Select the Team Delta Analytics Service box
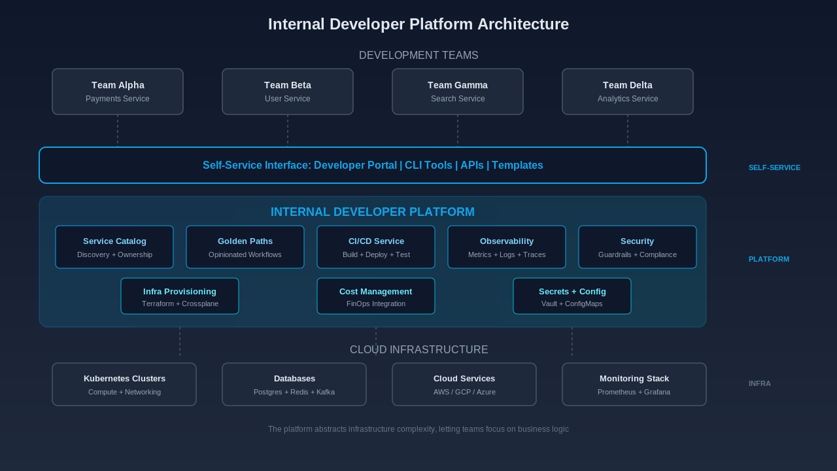The height and width of the screenshot is (471, 837). [x=628, y=92]
